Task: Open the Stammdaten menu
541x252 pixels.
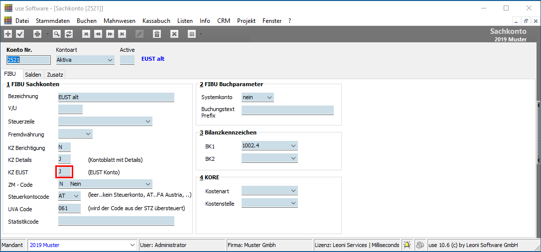Action: pyautogui.click(x=52, y=21)
